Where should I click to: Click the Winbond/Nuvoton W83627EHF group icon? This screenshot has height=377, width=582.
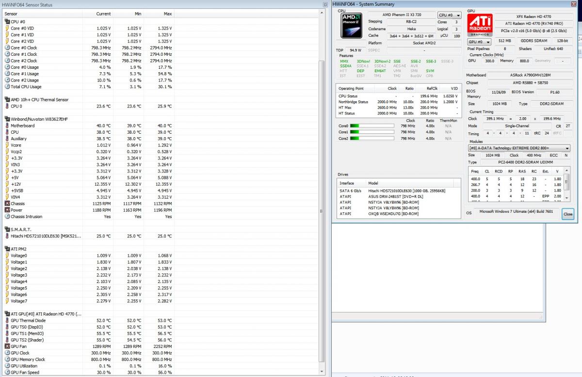click(x=7, y=119)
